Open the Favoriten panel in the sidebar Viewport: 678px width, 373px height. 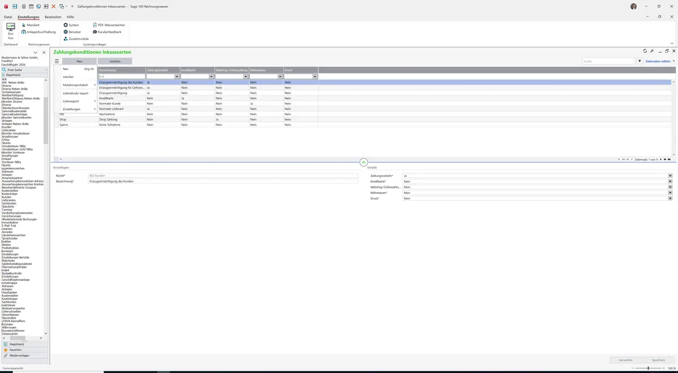pyautogui.click(x=24, y=350)
